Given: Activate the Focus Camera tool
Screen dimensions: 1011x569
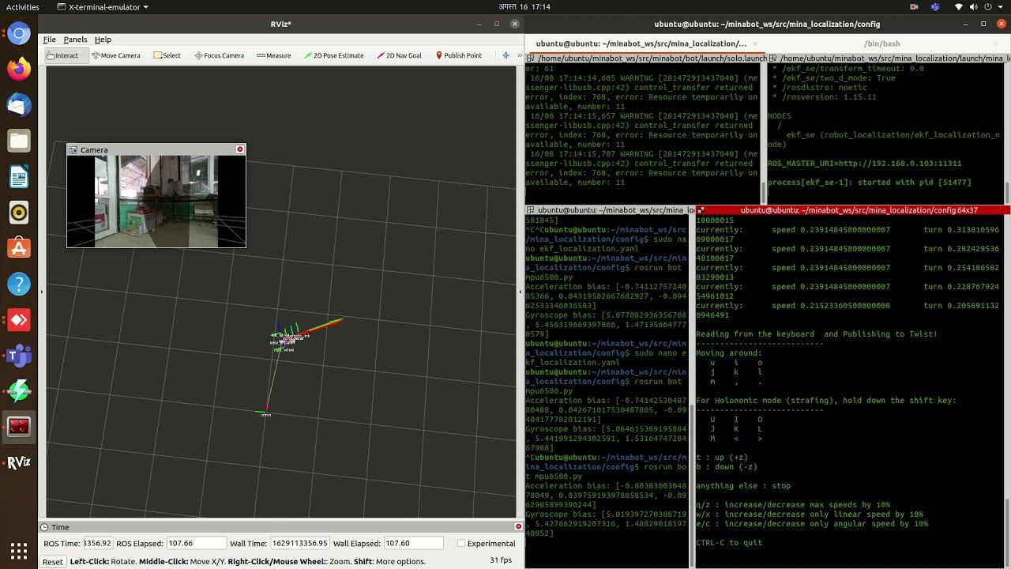Looking at the screenshot, I should pyautogui.click(x=219, y=55).
